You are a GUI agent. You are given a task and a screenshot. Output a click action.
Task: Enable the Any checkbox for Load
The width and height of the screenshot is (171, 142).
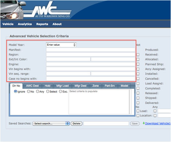pyautogui.click(x=155, y=111)
